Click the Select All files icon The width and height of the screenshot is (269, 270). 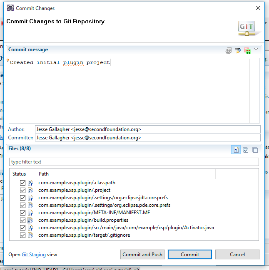pyautogui.click(x=246, y=150)
